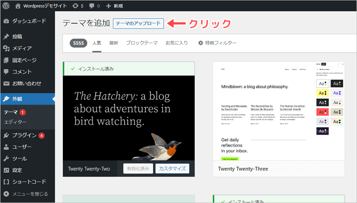Open the 設定 settings menu
The width and height of the screenshot is (357, 203).
click(17, 170)
